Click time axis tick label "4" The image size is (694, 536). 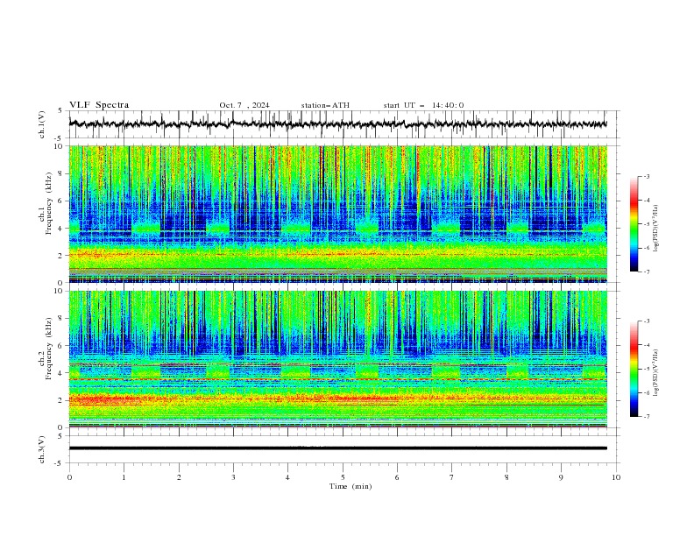(x=287, y=477)
